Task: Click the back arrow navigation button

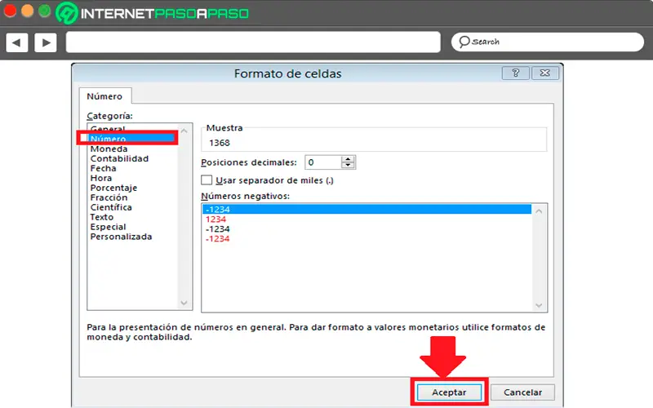Action: [16, 42]
